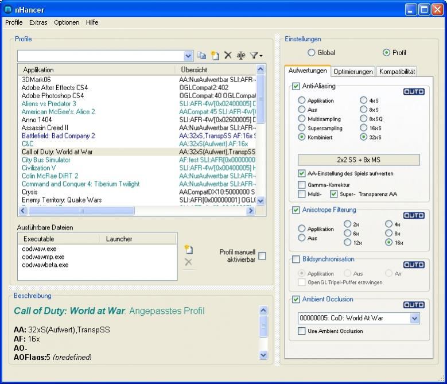Toggle AA-Einstellung des Spiels aufwerten

(x=301, y=173)
